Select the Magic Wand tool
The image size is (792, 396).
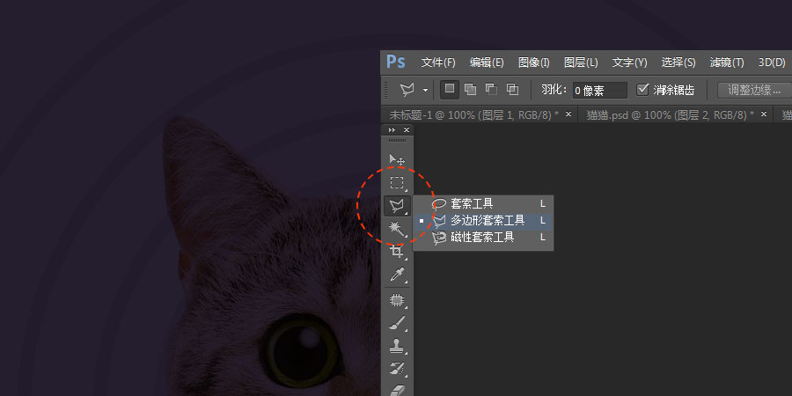397,228
